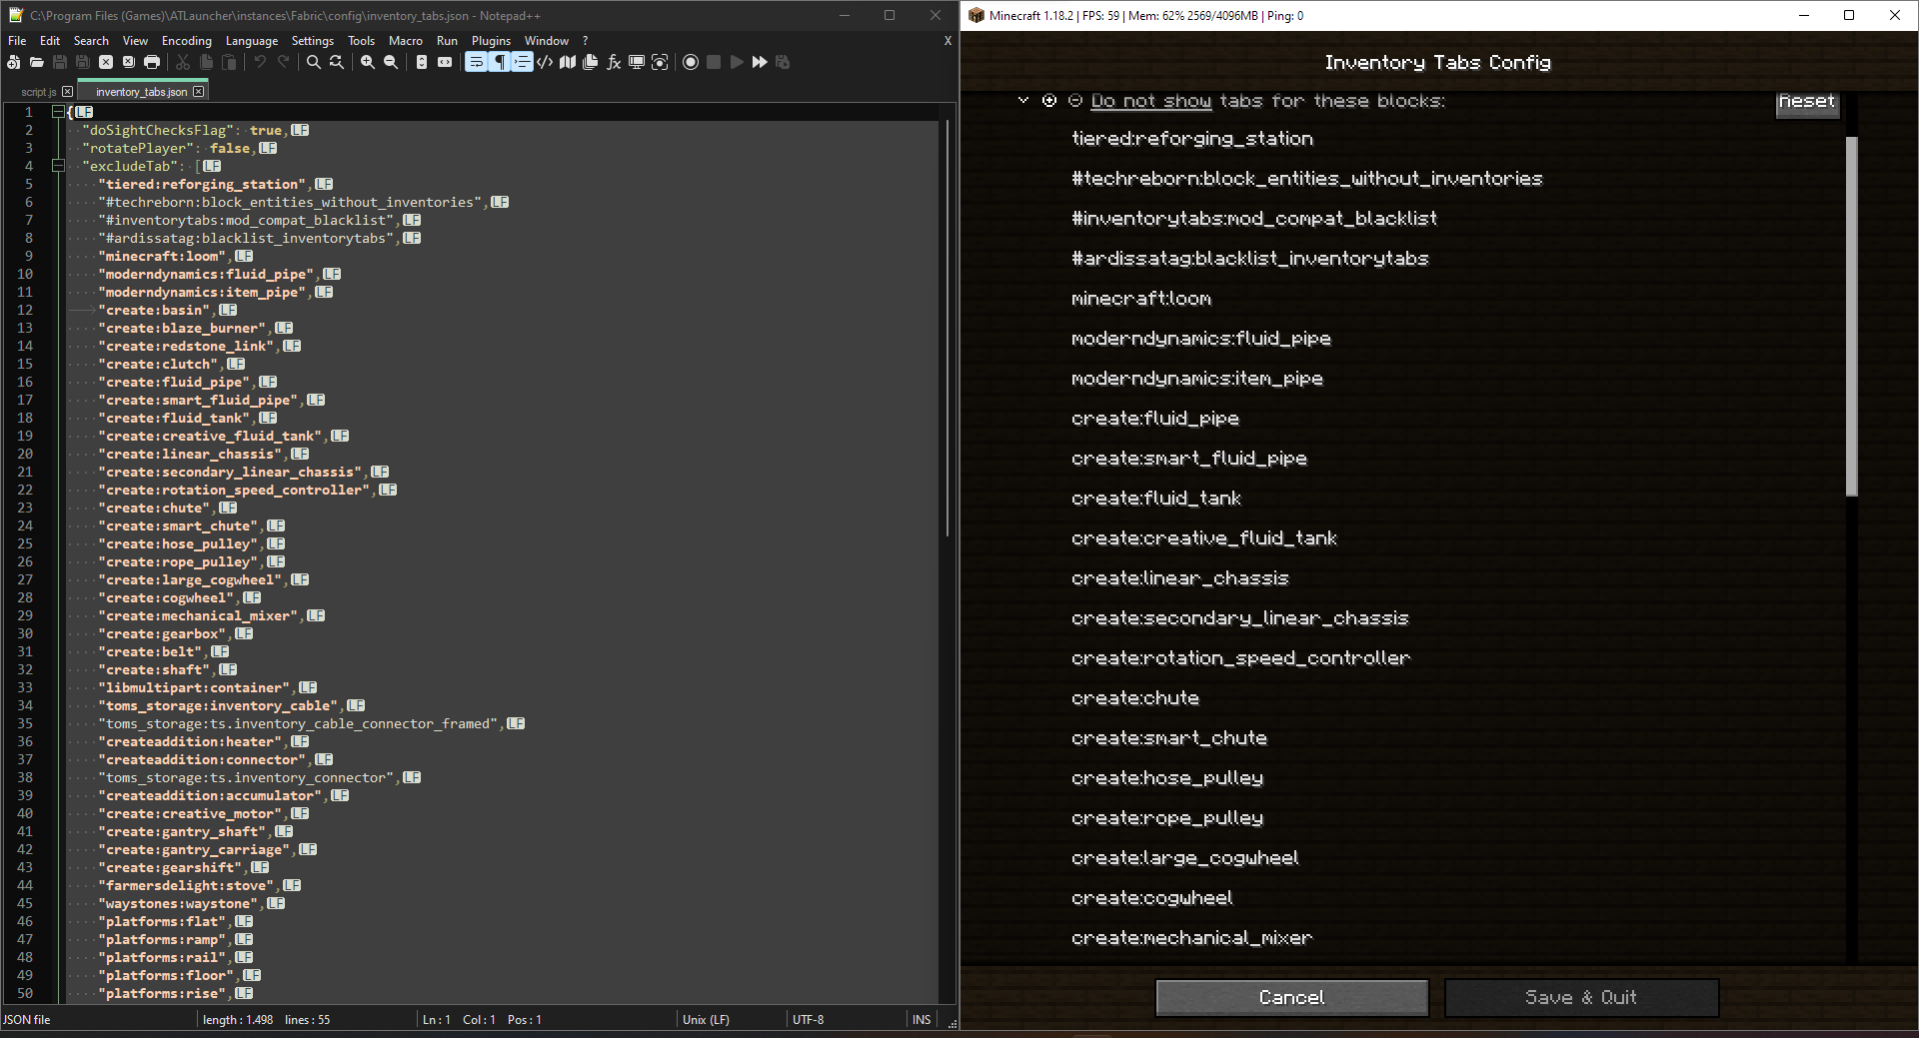The height and width of the screenshot is (1038, 1919).
Task: Toggle the Indent Guide button
Action: [522, 62]
